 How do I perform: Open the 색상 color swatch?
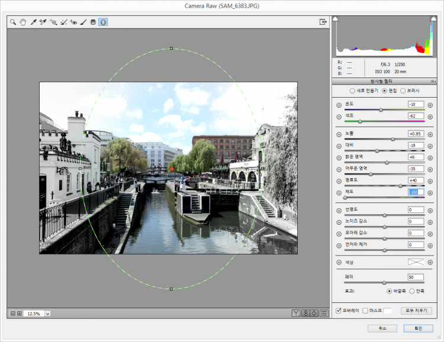tap(416, 262)
